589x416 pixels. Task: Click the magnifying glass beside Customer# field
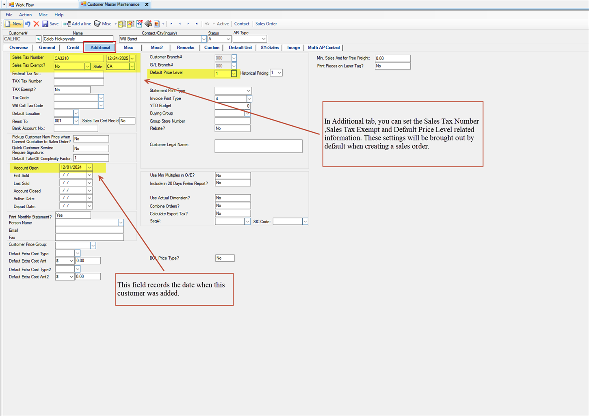point(38,39)
